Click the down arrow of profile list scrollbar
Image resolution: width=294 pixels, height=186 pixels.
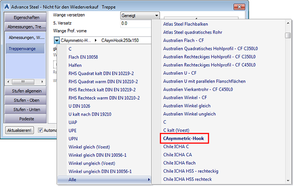point(288,180)
